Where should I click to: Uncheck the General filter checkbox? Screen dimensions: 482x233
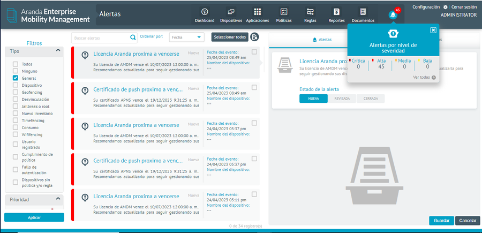tap(15, 78)
